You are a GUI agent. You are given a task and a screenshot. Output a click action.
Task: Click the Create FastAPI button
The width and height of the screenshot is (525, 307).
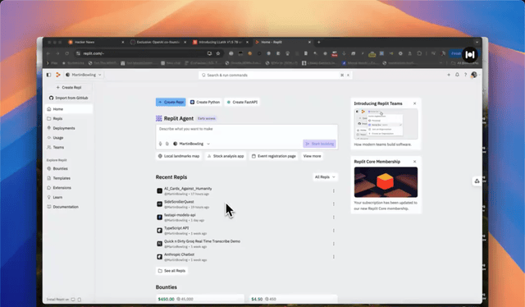pos(243,103)
